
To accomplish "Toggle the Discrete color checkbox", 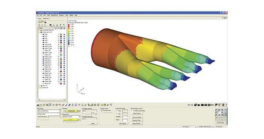I will coord(102,110).
